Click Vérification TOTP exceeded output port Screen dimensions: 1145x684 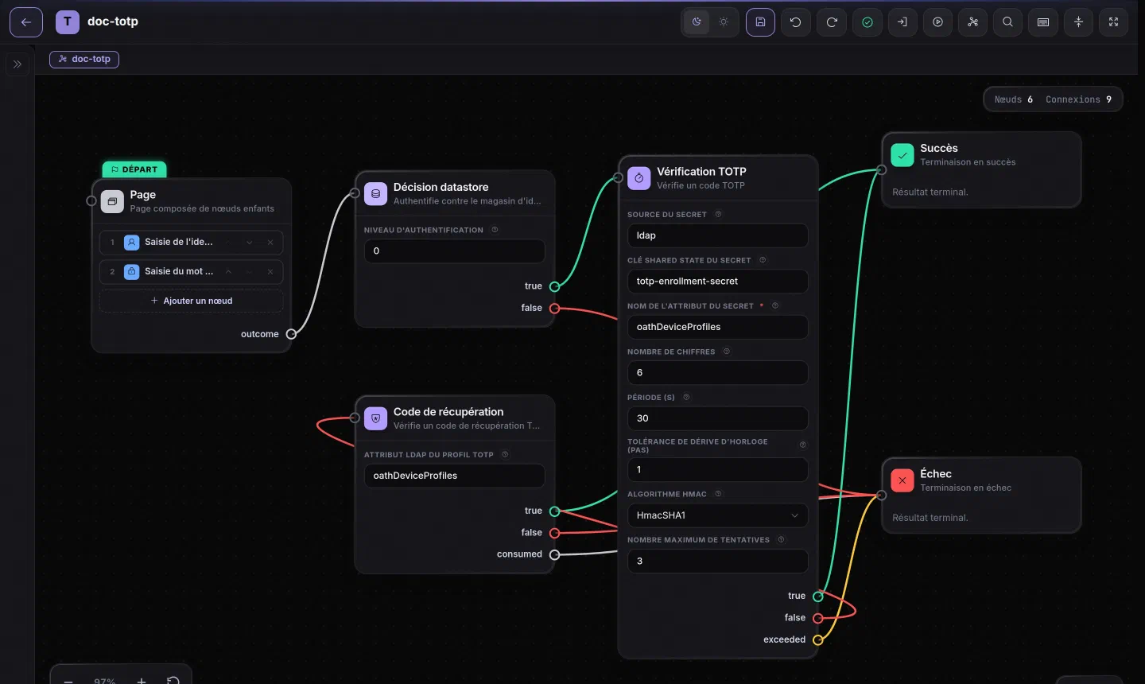tap(818, 639)
